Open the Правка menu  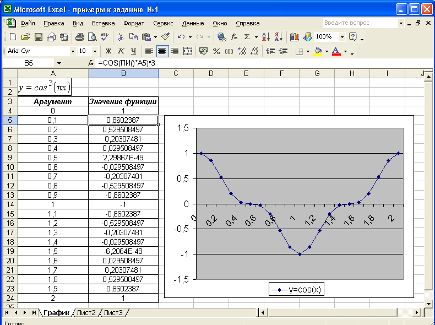[54, 23]
